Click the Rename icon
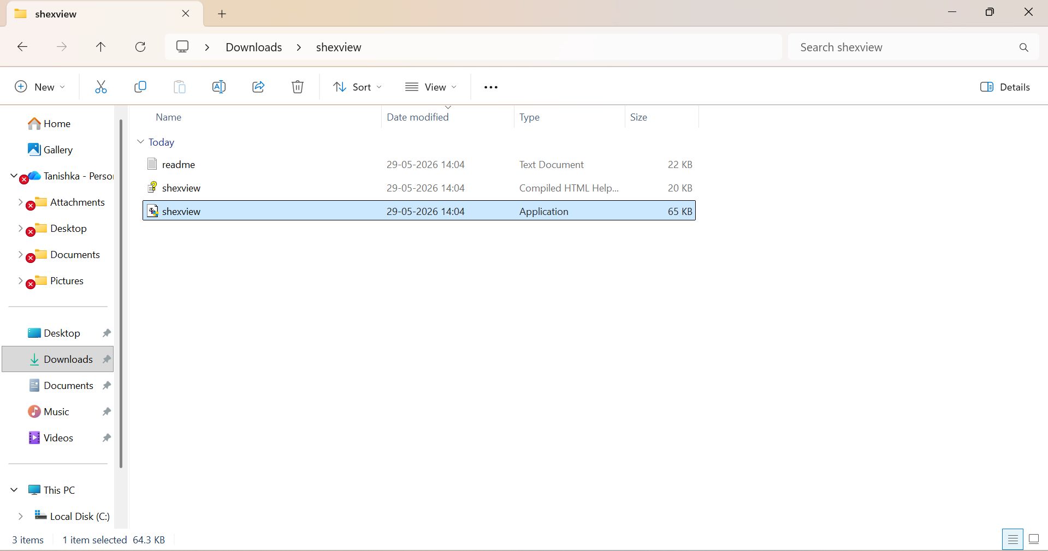Viewport: 1048px width, 551px height. pyautogui.click(x=219, y=87)
